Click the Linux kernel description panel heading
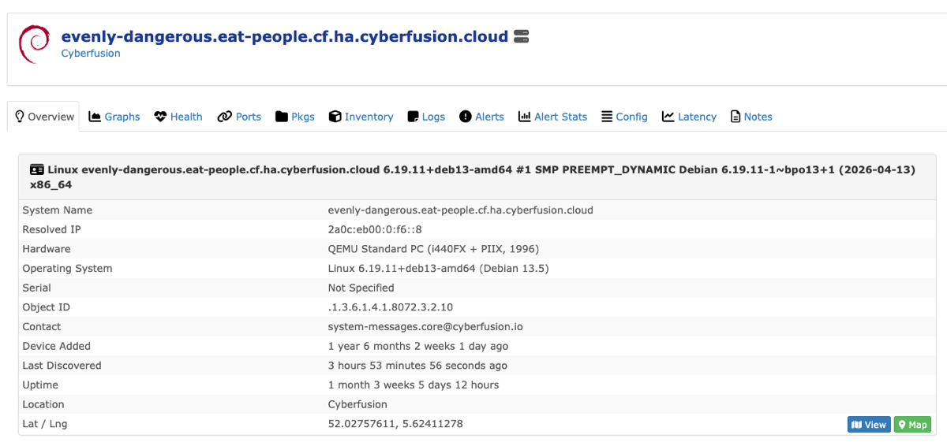947x446 pixels. point(477,177)
